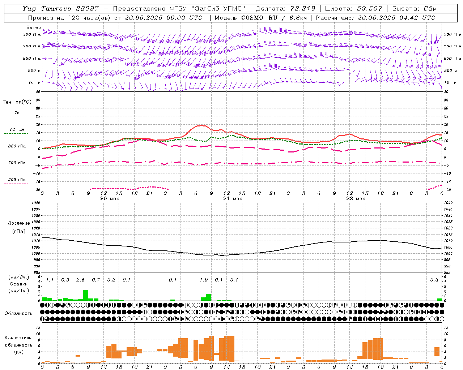Click the precipitation value 1.1

click(x=50, y=280)
